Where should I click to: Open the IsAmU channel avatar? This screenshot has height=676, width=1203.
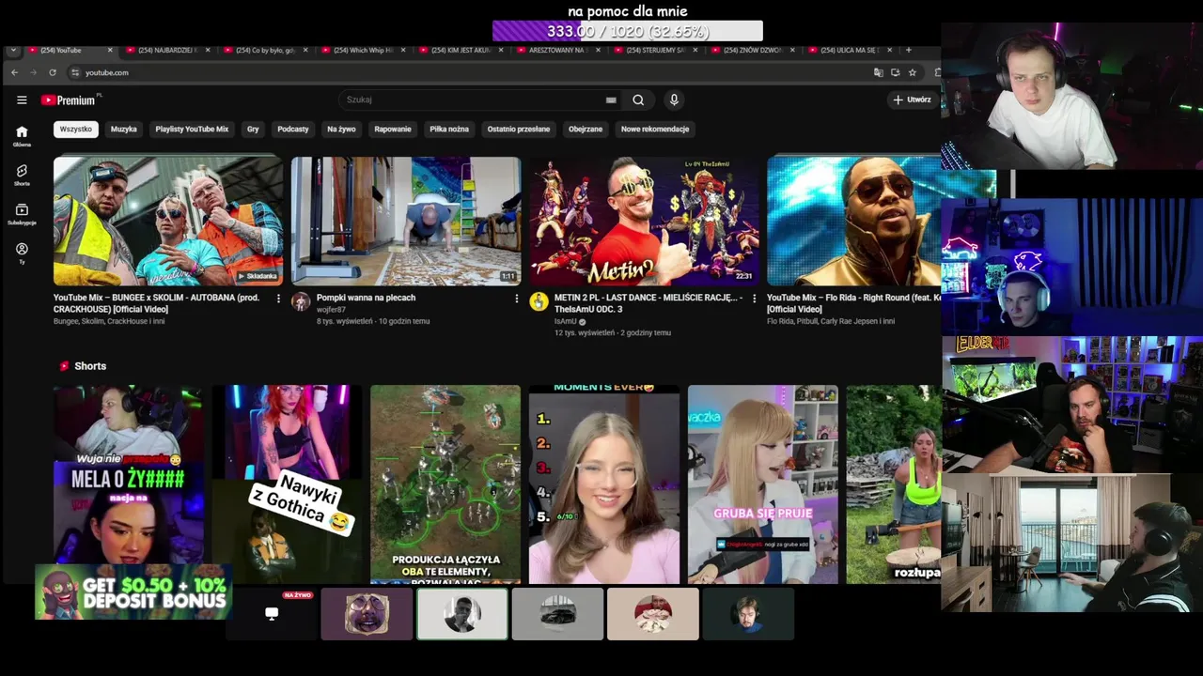(x=539, y=301)
